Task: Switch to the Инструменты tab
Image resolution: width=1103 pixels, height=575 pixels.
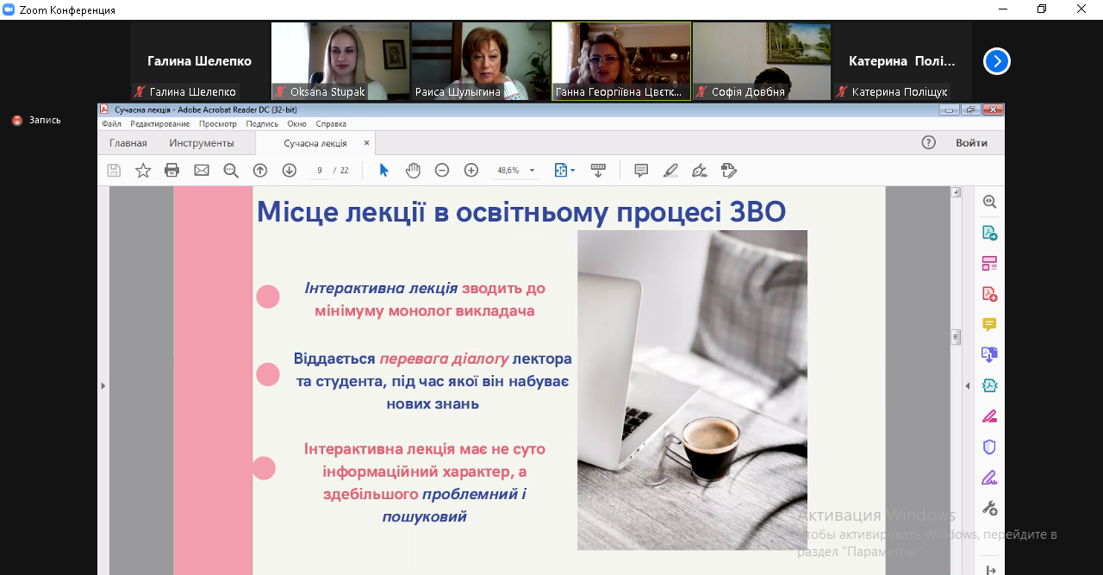Action: tap(202, 143)
